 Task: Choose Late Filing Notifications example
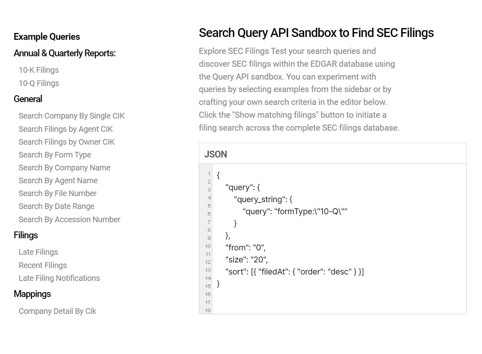click(x=59, y=278)
